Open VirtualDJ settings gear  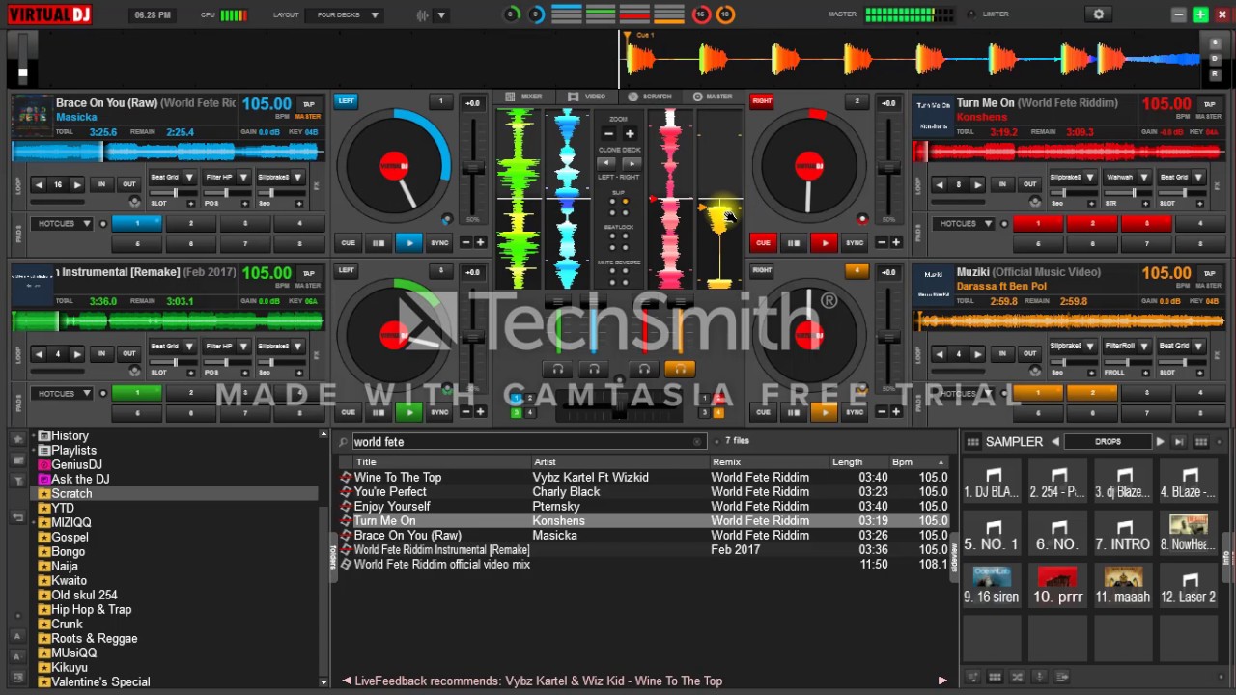1098,14
